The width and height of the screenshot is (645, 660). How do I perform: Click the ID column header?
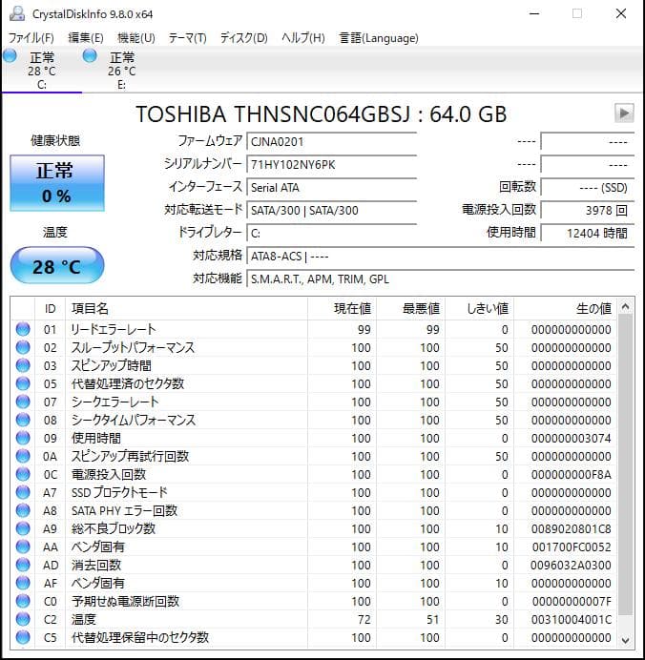[x=51, y=308]
